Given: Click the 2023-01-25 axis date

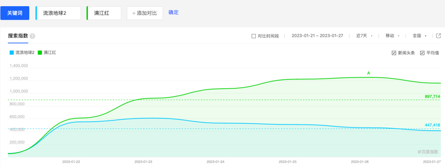Looking at the screenshot, I should tap(288, 162).
